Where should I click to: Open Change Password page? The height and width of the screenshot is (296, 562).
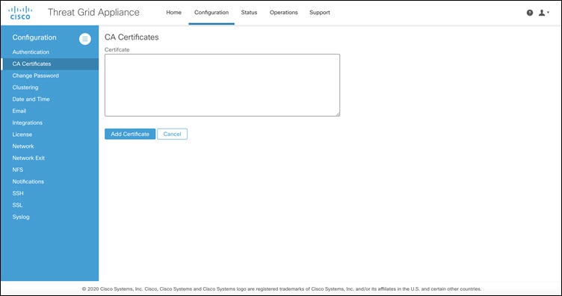(x=35, y=75)
